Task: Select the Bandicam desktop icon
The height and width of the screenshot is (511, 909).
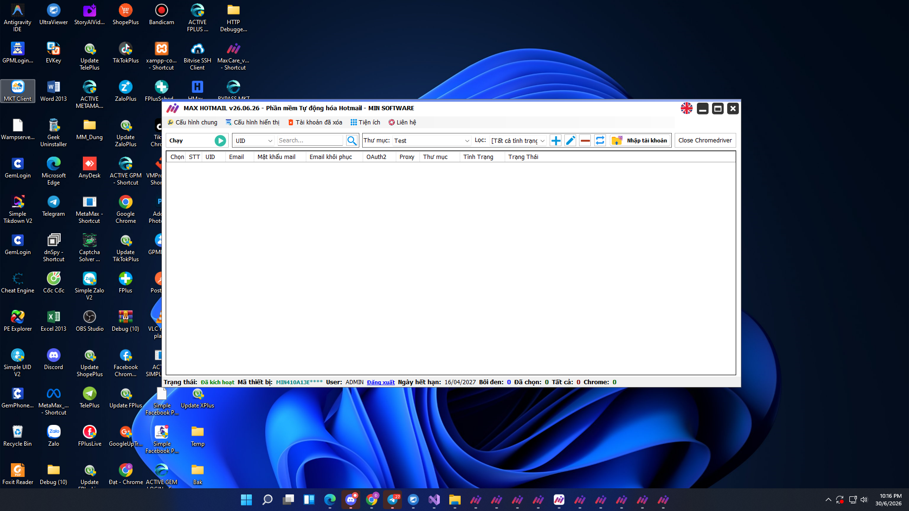Action: [x=161, y=14]
